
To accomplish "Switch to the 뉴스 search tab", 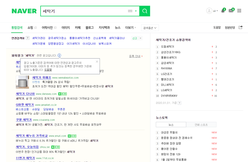I will (x=118, y=28).
